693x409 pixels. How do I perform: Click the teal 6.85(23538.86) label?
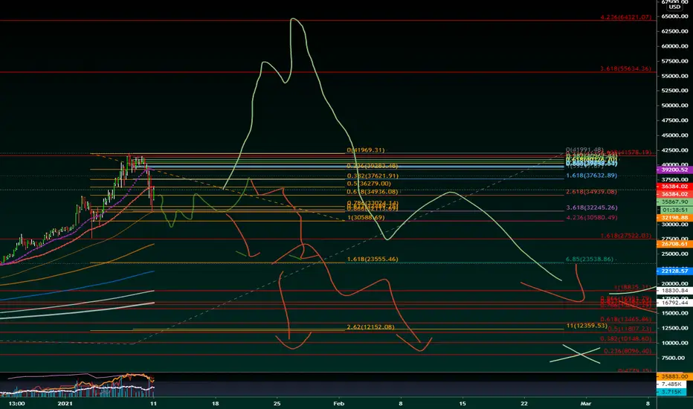591,259
